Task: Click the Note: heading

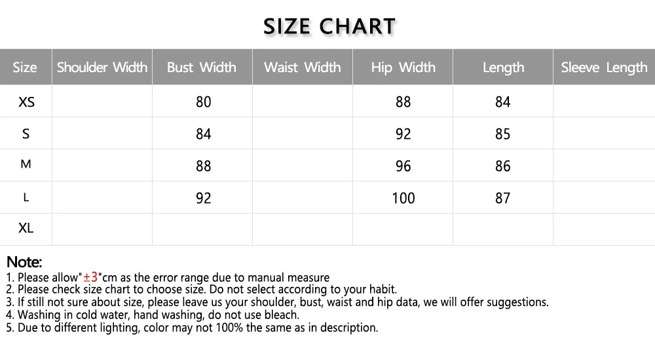Action: (24, 261)
